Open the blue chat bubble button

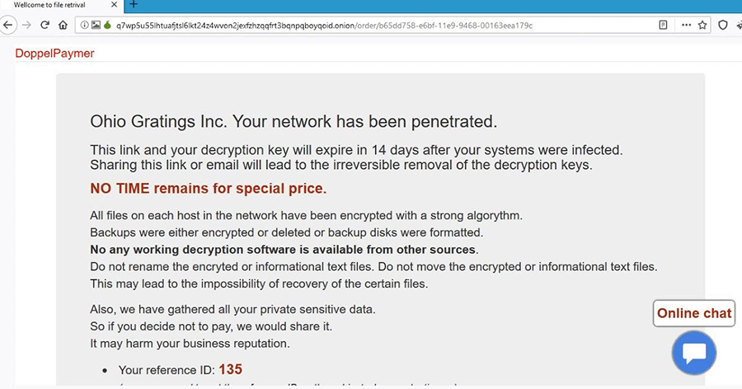pos(693,353)
